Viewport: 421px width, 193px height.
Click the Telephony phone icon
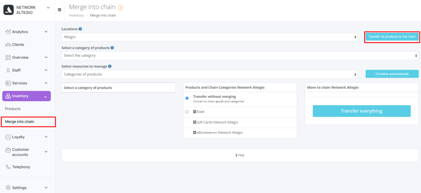pyautogui.click(x=8, y=167)
